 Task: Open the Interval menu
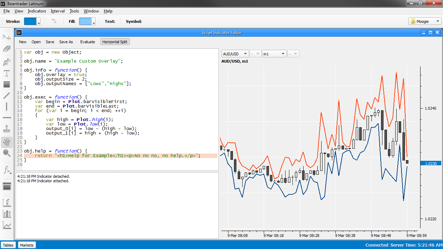[x=57, y=11]
